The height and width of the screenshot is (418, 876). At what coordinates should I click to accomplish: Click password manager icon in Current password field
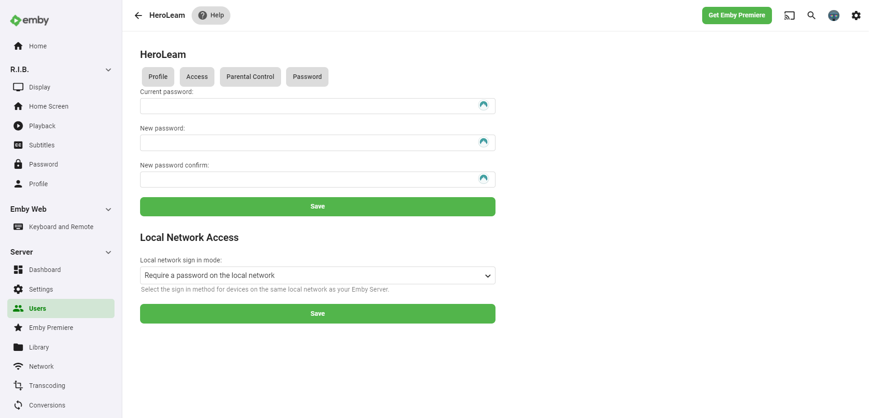click(484, 105)
